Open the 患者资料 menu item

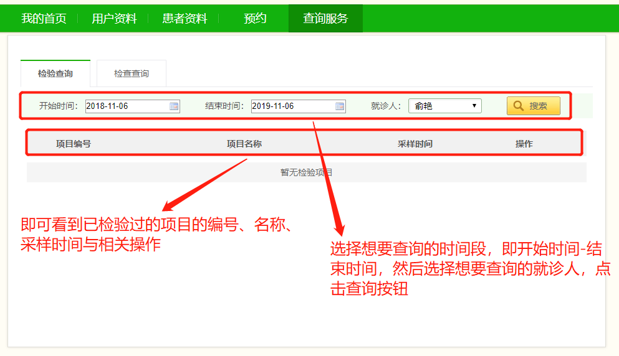pos(185,18)
